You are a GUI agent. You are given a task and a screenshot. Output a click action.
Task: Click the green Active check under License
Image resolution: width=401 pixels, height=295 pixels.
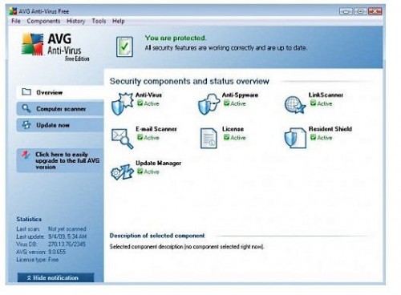point(227,137)
